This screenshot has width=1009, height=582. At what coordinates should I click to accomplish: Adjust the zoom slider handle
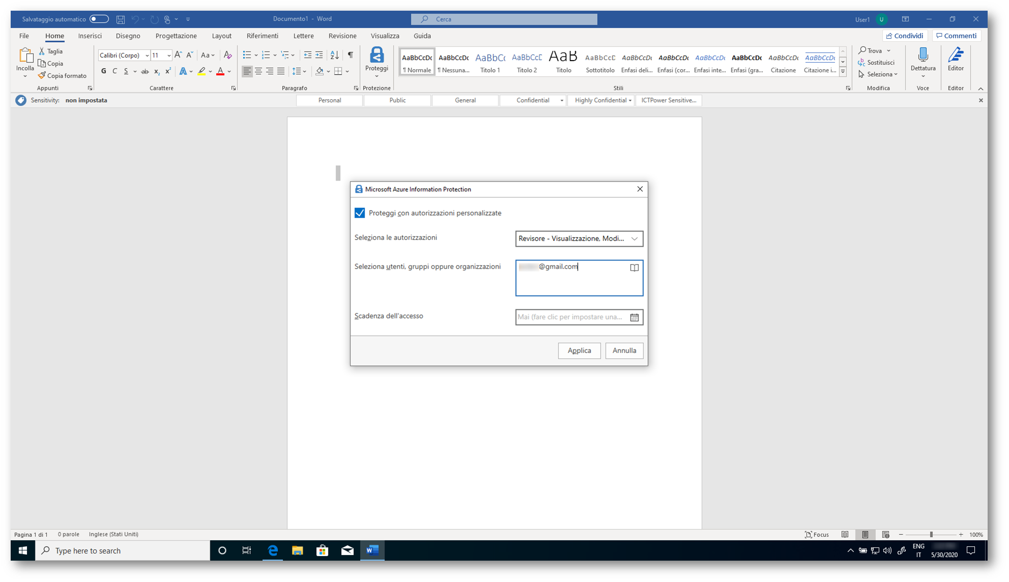pos(931,534)
